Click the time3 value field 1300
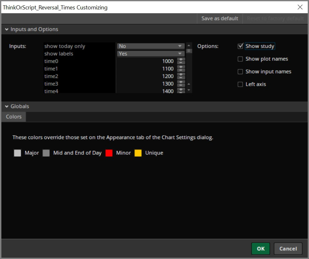 coord(146,84)
